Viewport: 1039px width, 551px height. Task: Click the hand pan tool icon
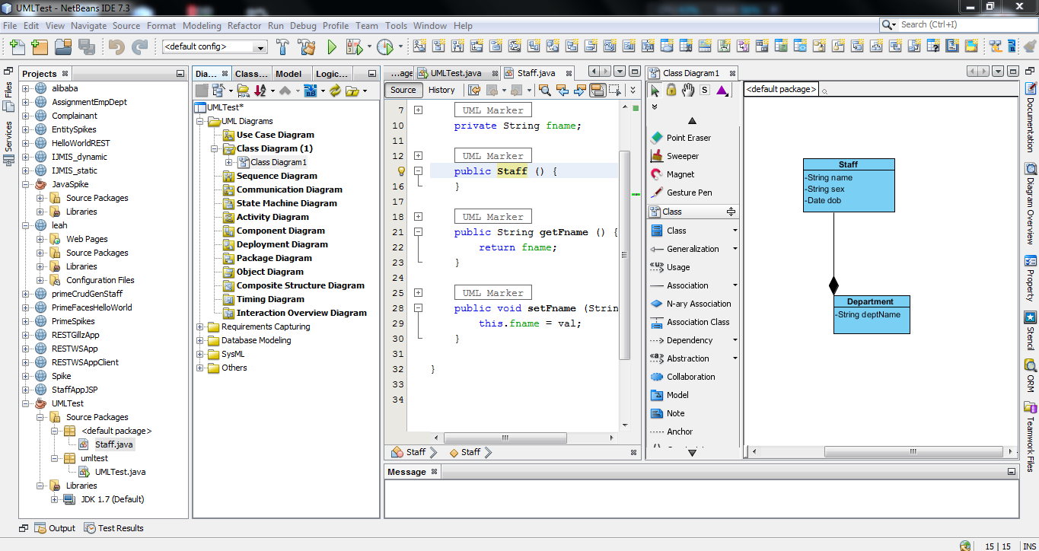(687, 90)
